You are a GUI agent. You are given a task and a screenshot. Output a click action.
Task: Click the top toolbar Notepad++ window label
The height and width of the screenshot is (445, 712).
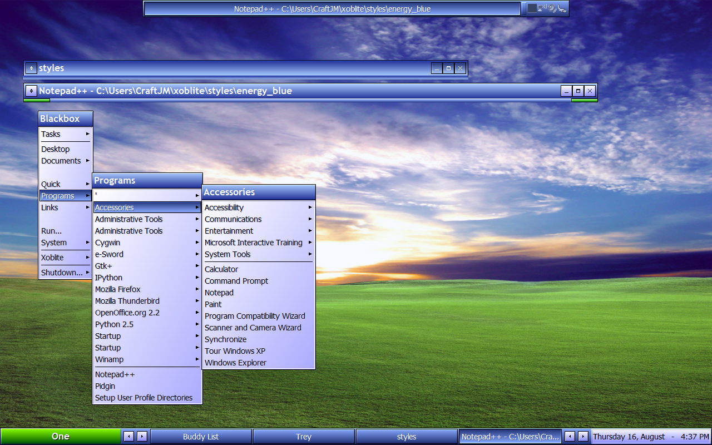pyautogui.click(x=332, y=8)
